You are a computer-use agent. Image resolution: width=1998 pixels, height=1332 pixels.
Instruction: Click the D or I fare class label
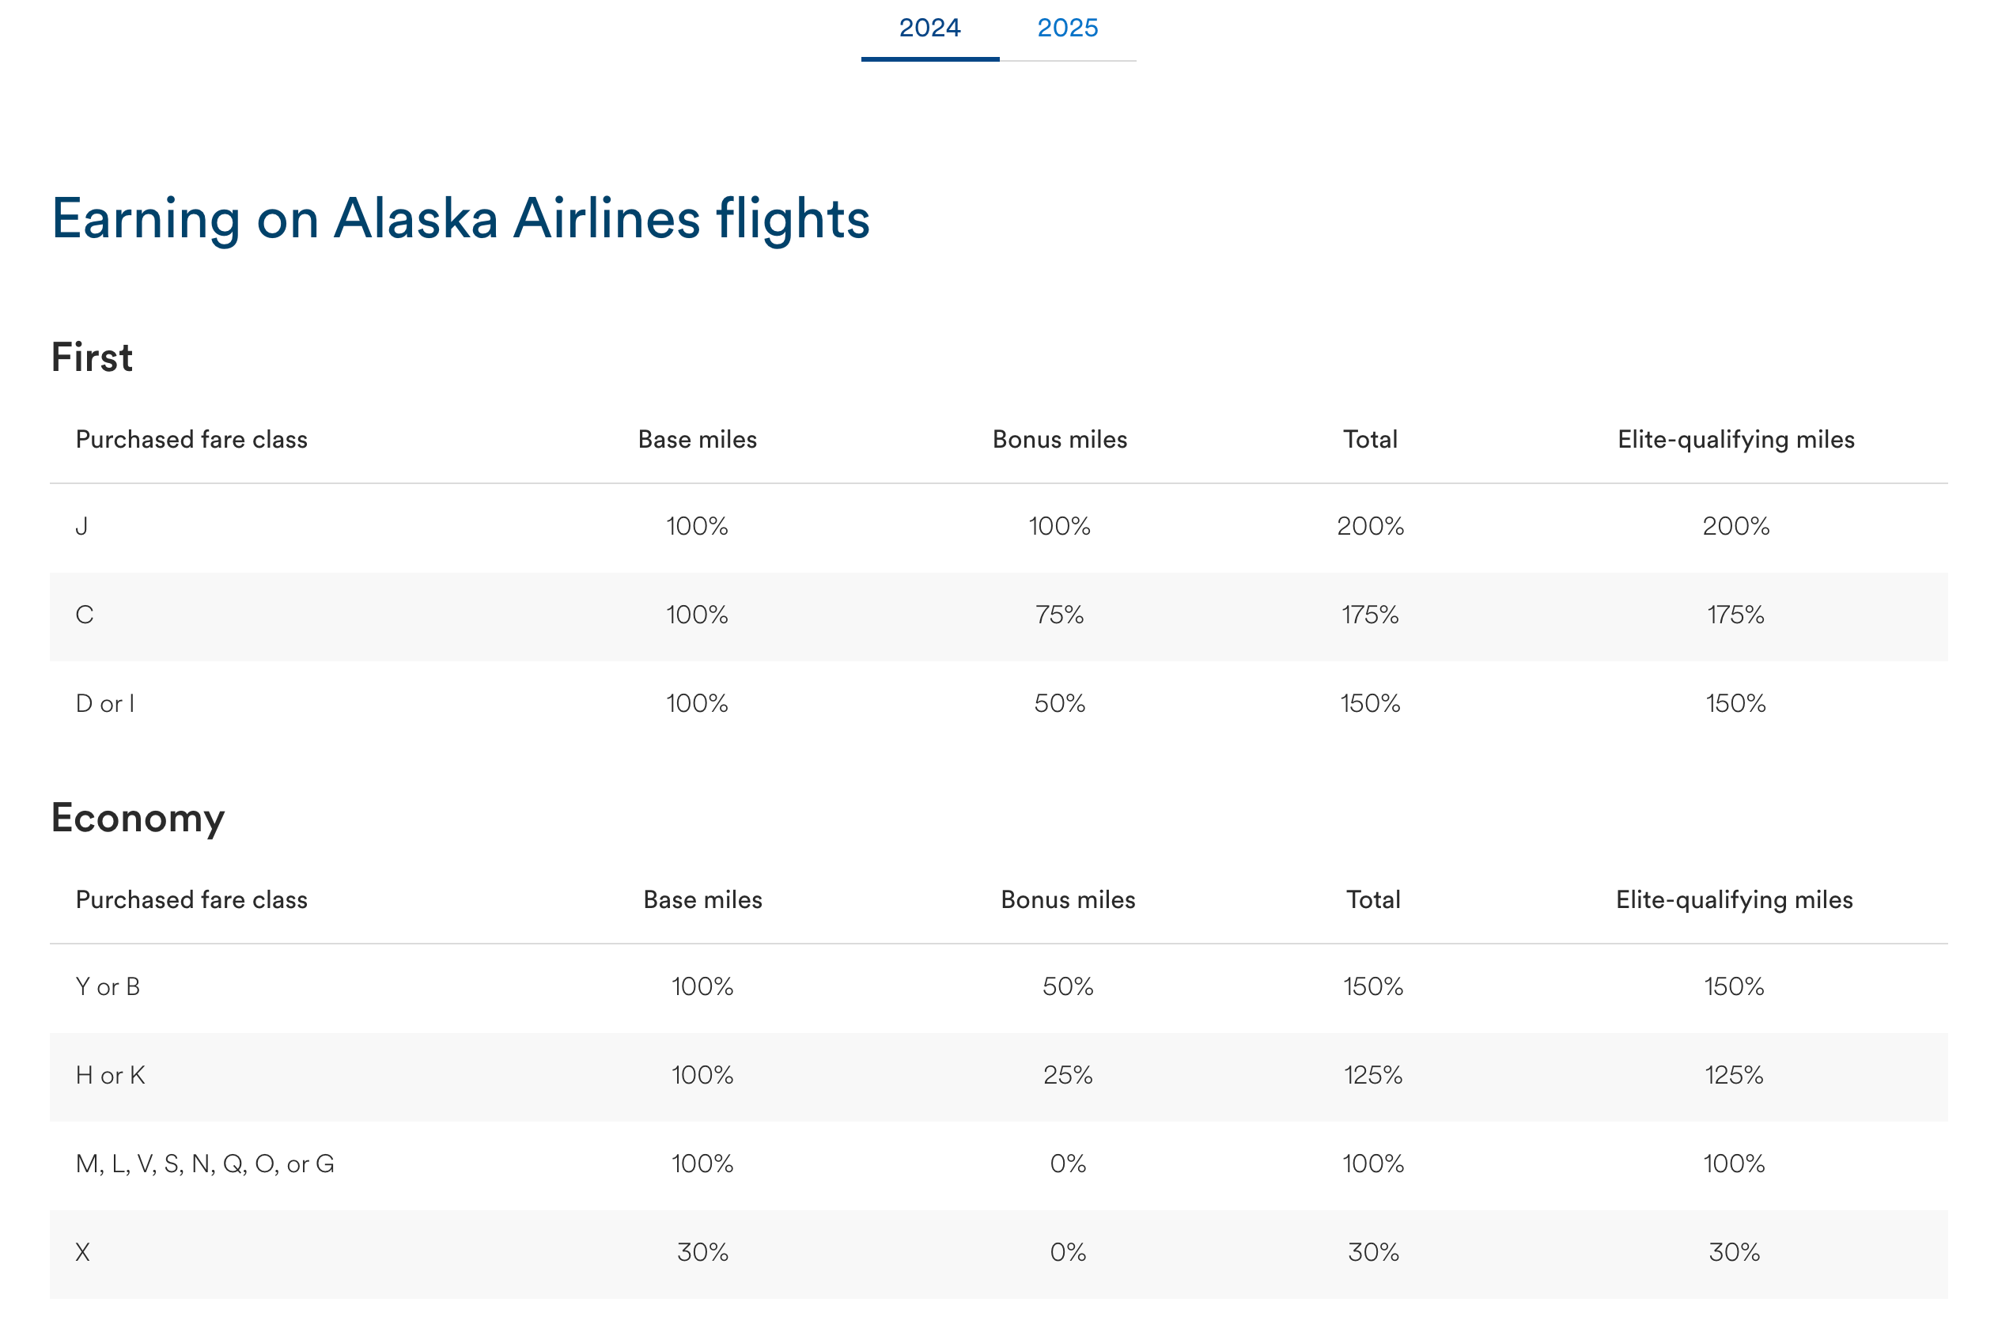[x=105, y=703]
